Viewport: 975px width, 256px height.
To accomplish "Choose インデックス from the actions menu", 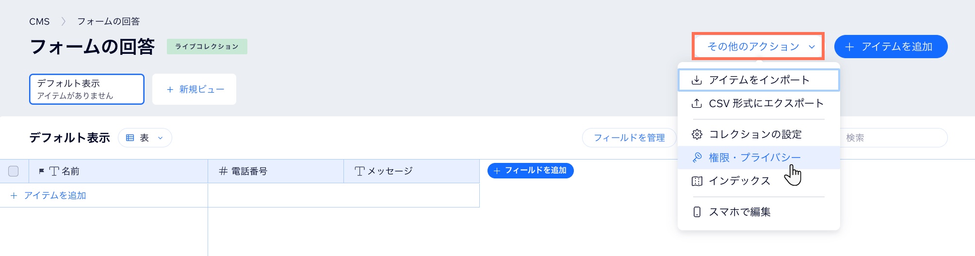I will tap(739, 181).
